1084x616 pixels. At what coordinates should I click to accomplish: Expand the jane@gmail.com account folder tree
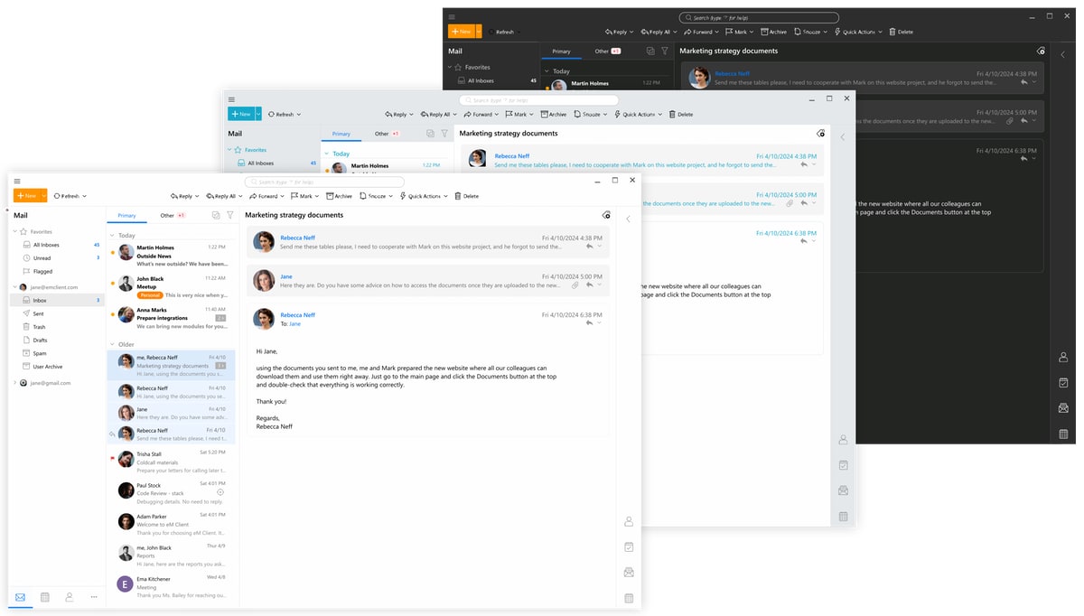(15, 383)
